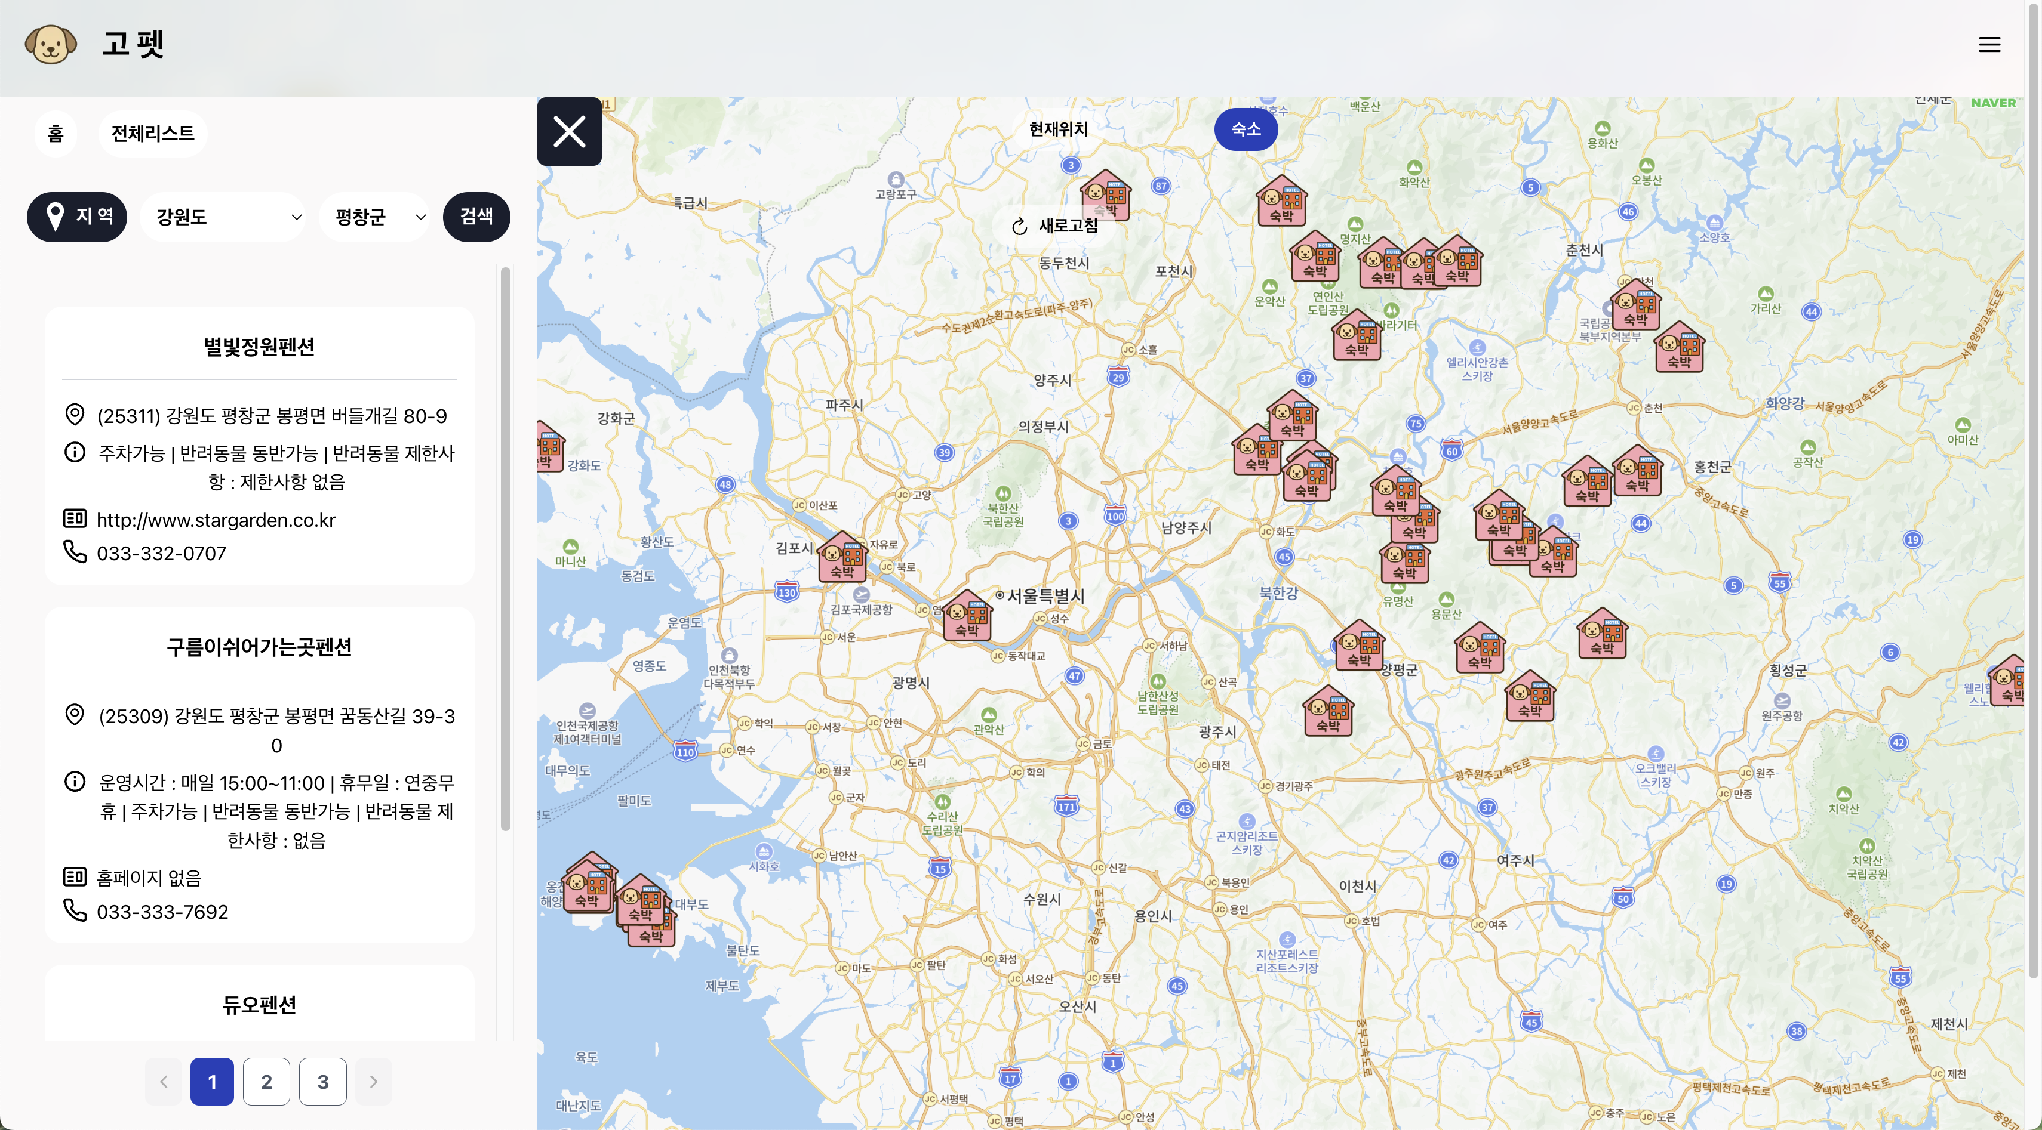Toggle the 숙소 map filter
The image size is (2042, 1130).
pyautogui.click(x=1246, y=129)
